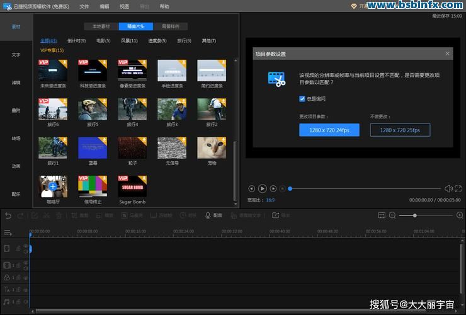The image size is (466, 315).
Task: Click the music track note icon
Action: 6,302
